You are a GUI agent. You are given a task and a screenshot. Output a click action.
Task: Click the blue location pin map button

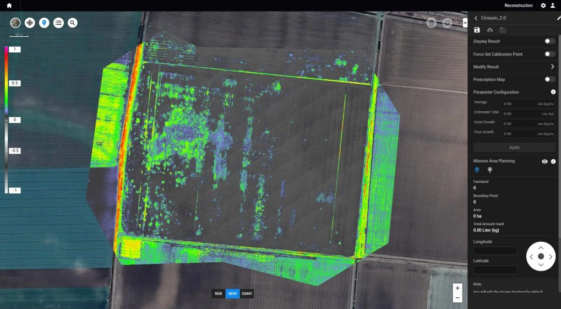click(44, 23)
